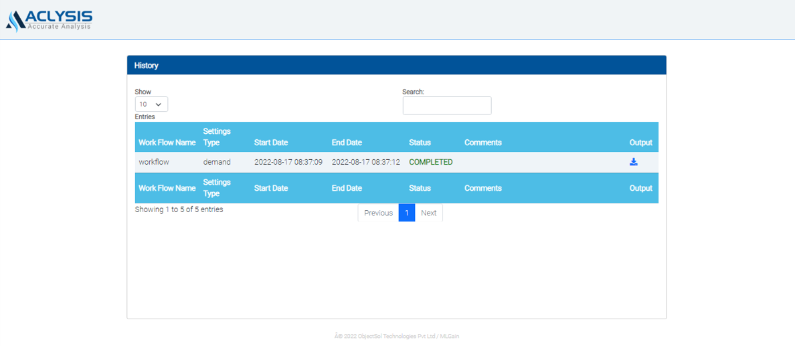795x346 pixels.
Task: Focus the Search input field
Action: point(446,106)
